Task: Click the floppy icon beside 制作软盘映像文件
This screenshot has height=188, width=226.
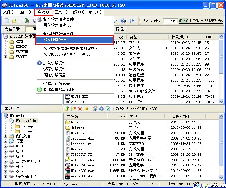Action: point(39,19)
